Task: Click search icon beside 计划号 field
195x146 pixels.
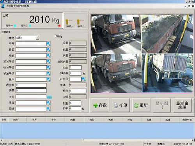Action: coord(83,79)
